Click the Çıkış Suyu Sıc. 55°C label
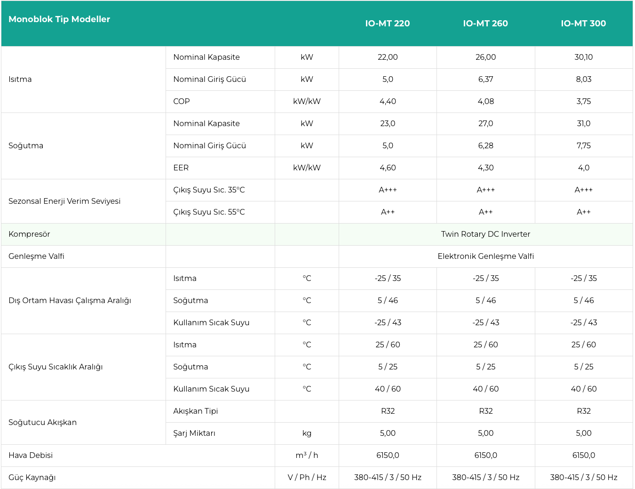The width and height of the screenshot is (635, 489). click(x=209, y=212)
